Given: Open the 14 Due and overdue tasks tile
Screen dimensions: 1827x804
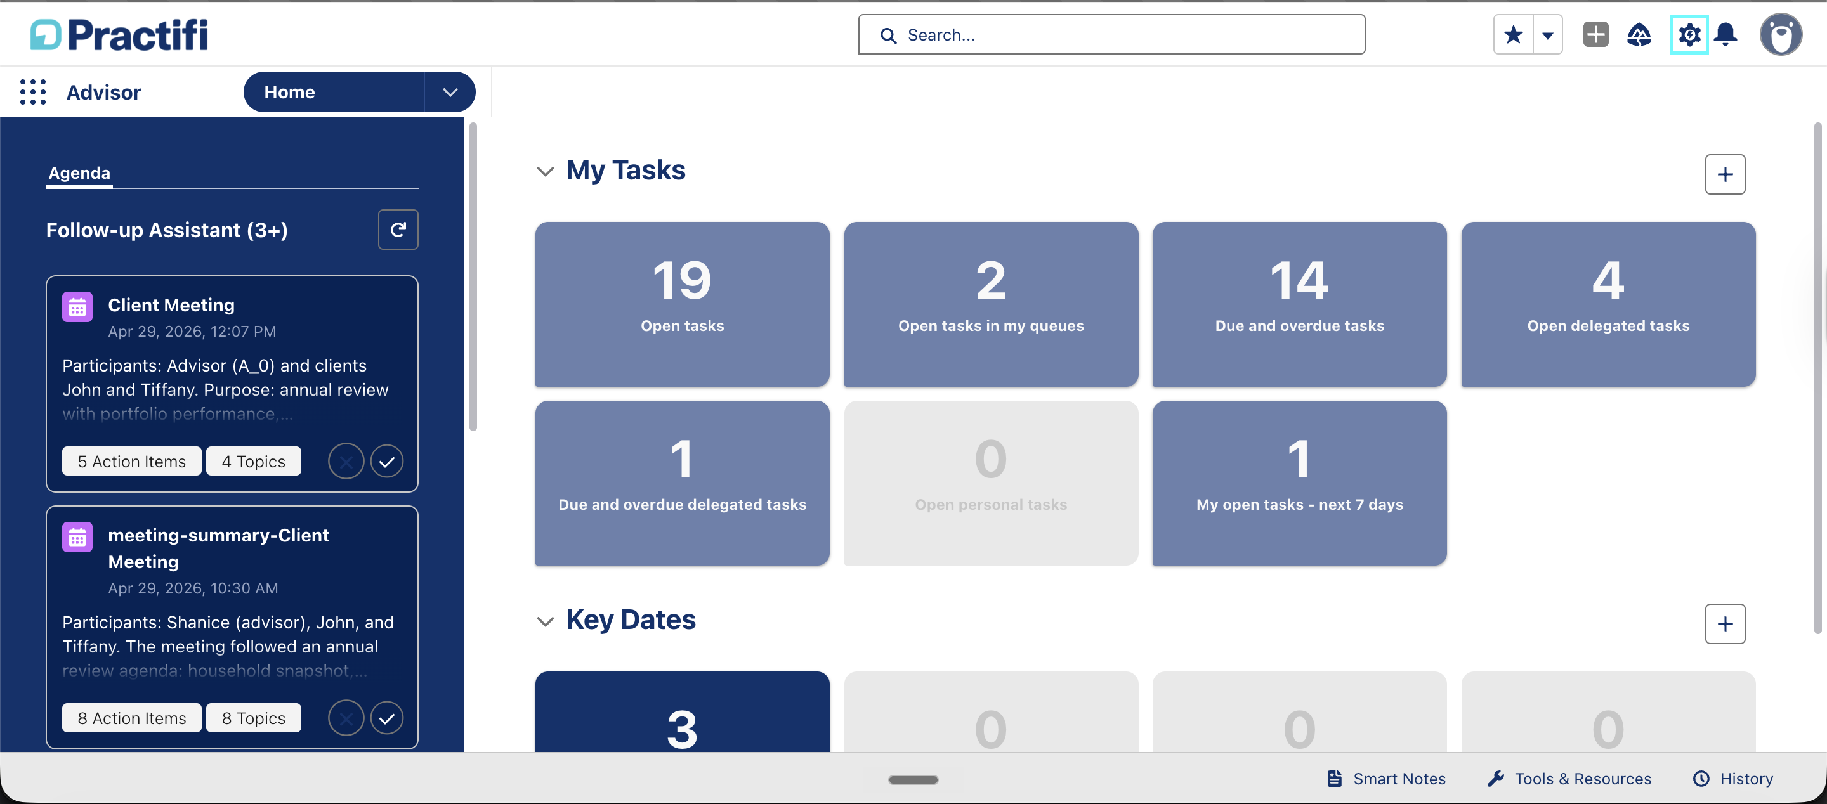Looking at the screenshot, I should click(1299, 304).
